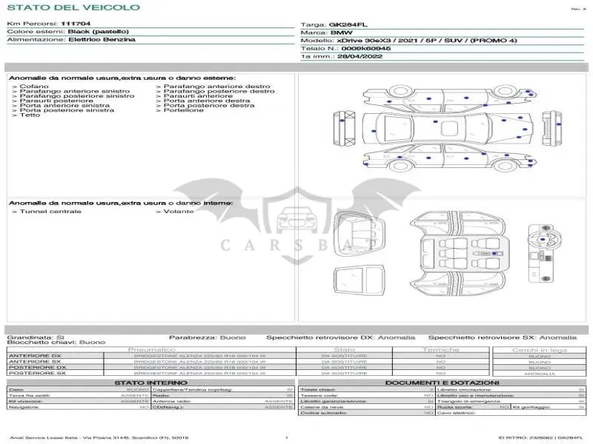The height and width of the screenshot is (444, 593).
Task: Click the "Cerchi in lega" column header
Action: pyautogui.click(x=540, y=350)
